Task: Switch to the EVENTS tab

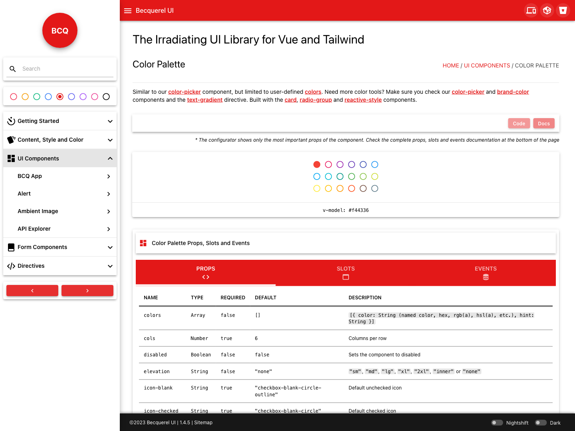Action: (x=486, y=273)
